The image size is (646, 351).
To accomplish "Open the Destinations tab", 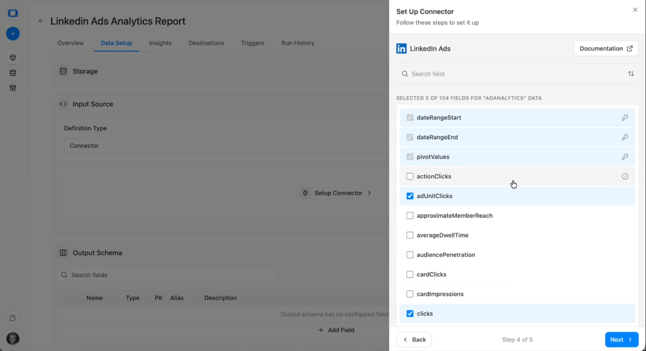I will pyautogui.click(x=206, y=43).
